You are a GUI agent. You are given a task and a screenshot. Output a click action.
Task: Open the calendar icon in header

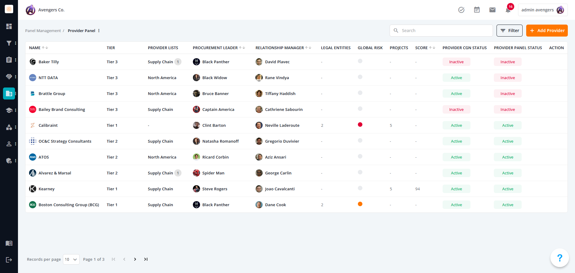pos(477,10)
